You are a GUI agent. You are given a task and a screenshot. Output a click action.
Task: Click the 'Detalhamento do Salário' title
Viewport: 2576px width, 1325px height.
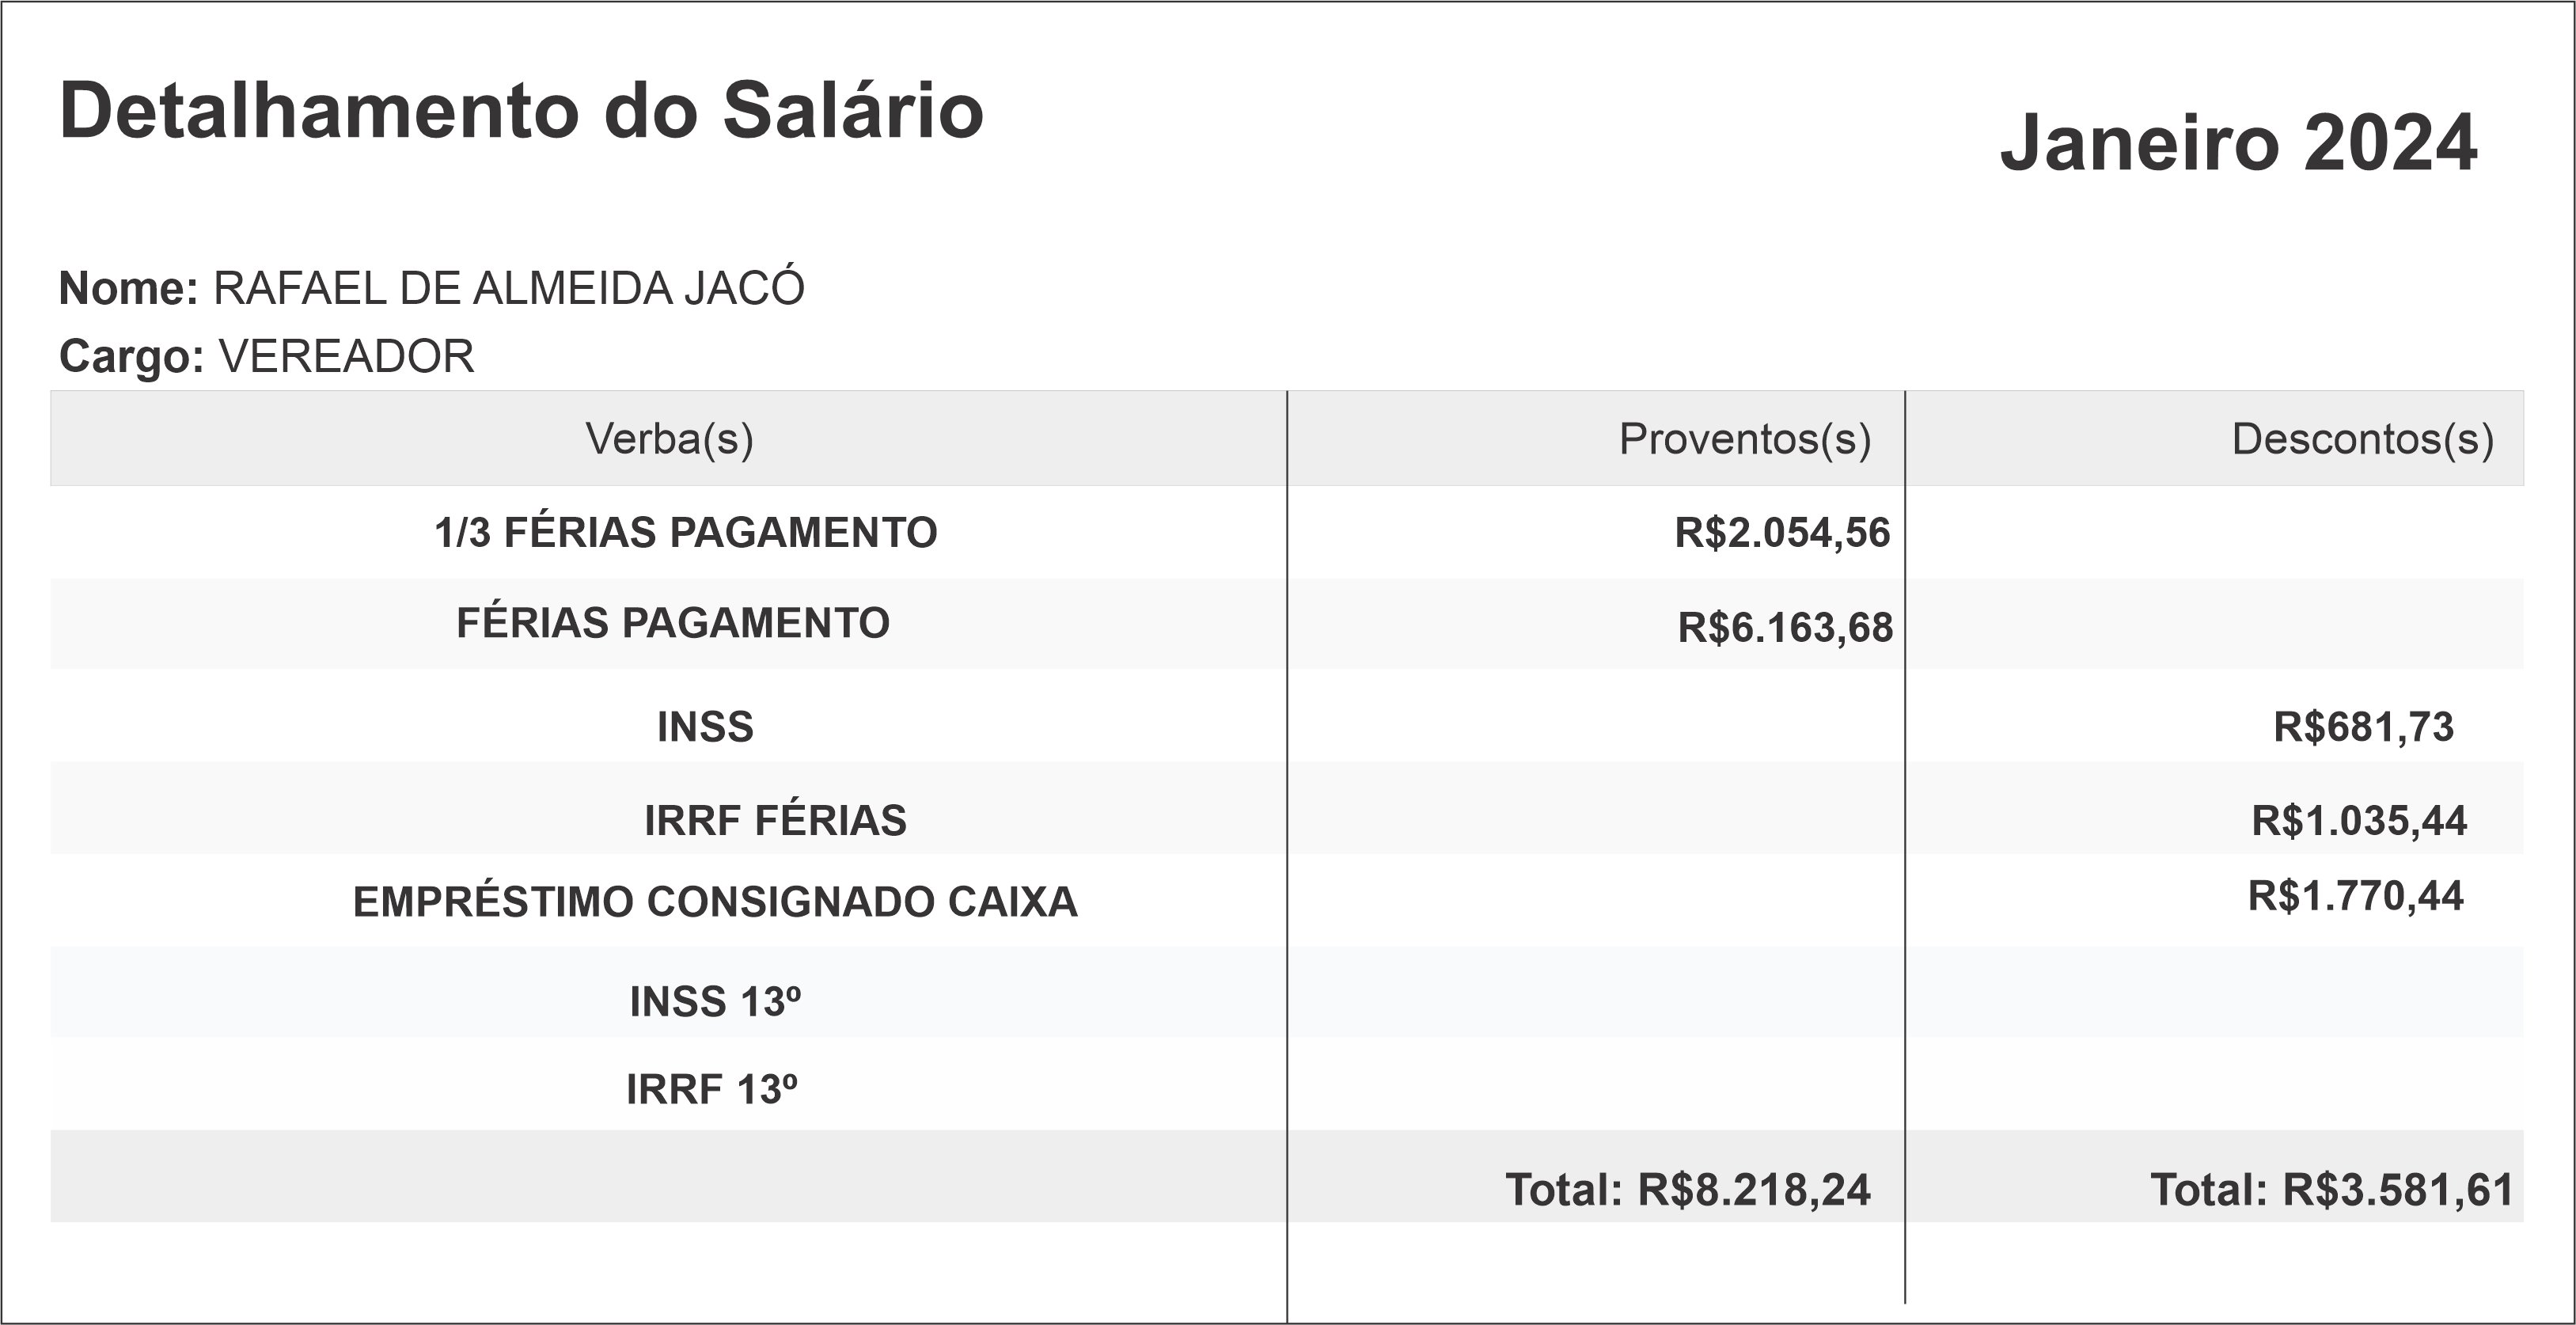click(x=521, y=111)
